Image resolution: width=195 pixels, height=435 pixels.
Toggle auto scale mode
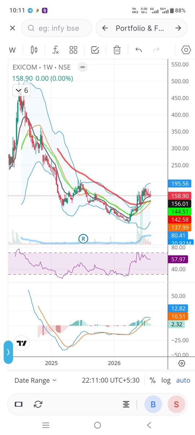(183, 381)
